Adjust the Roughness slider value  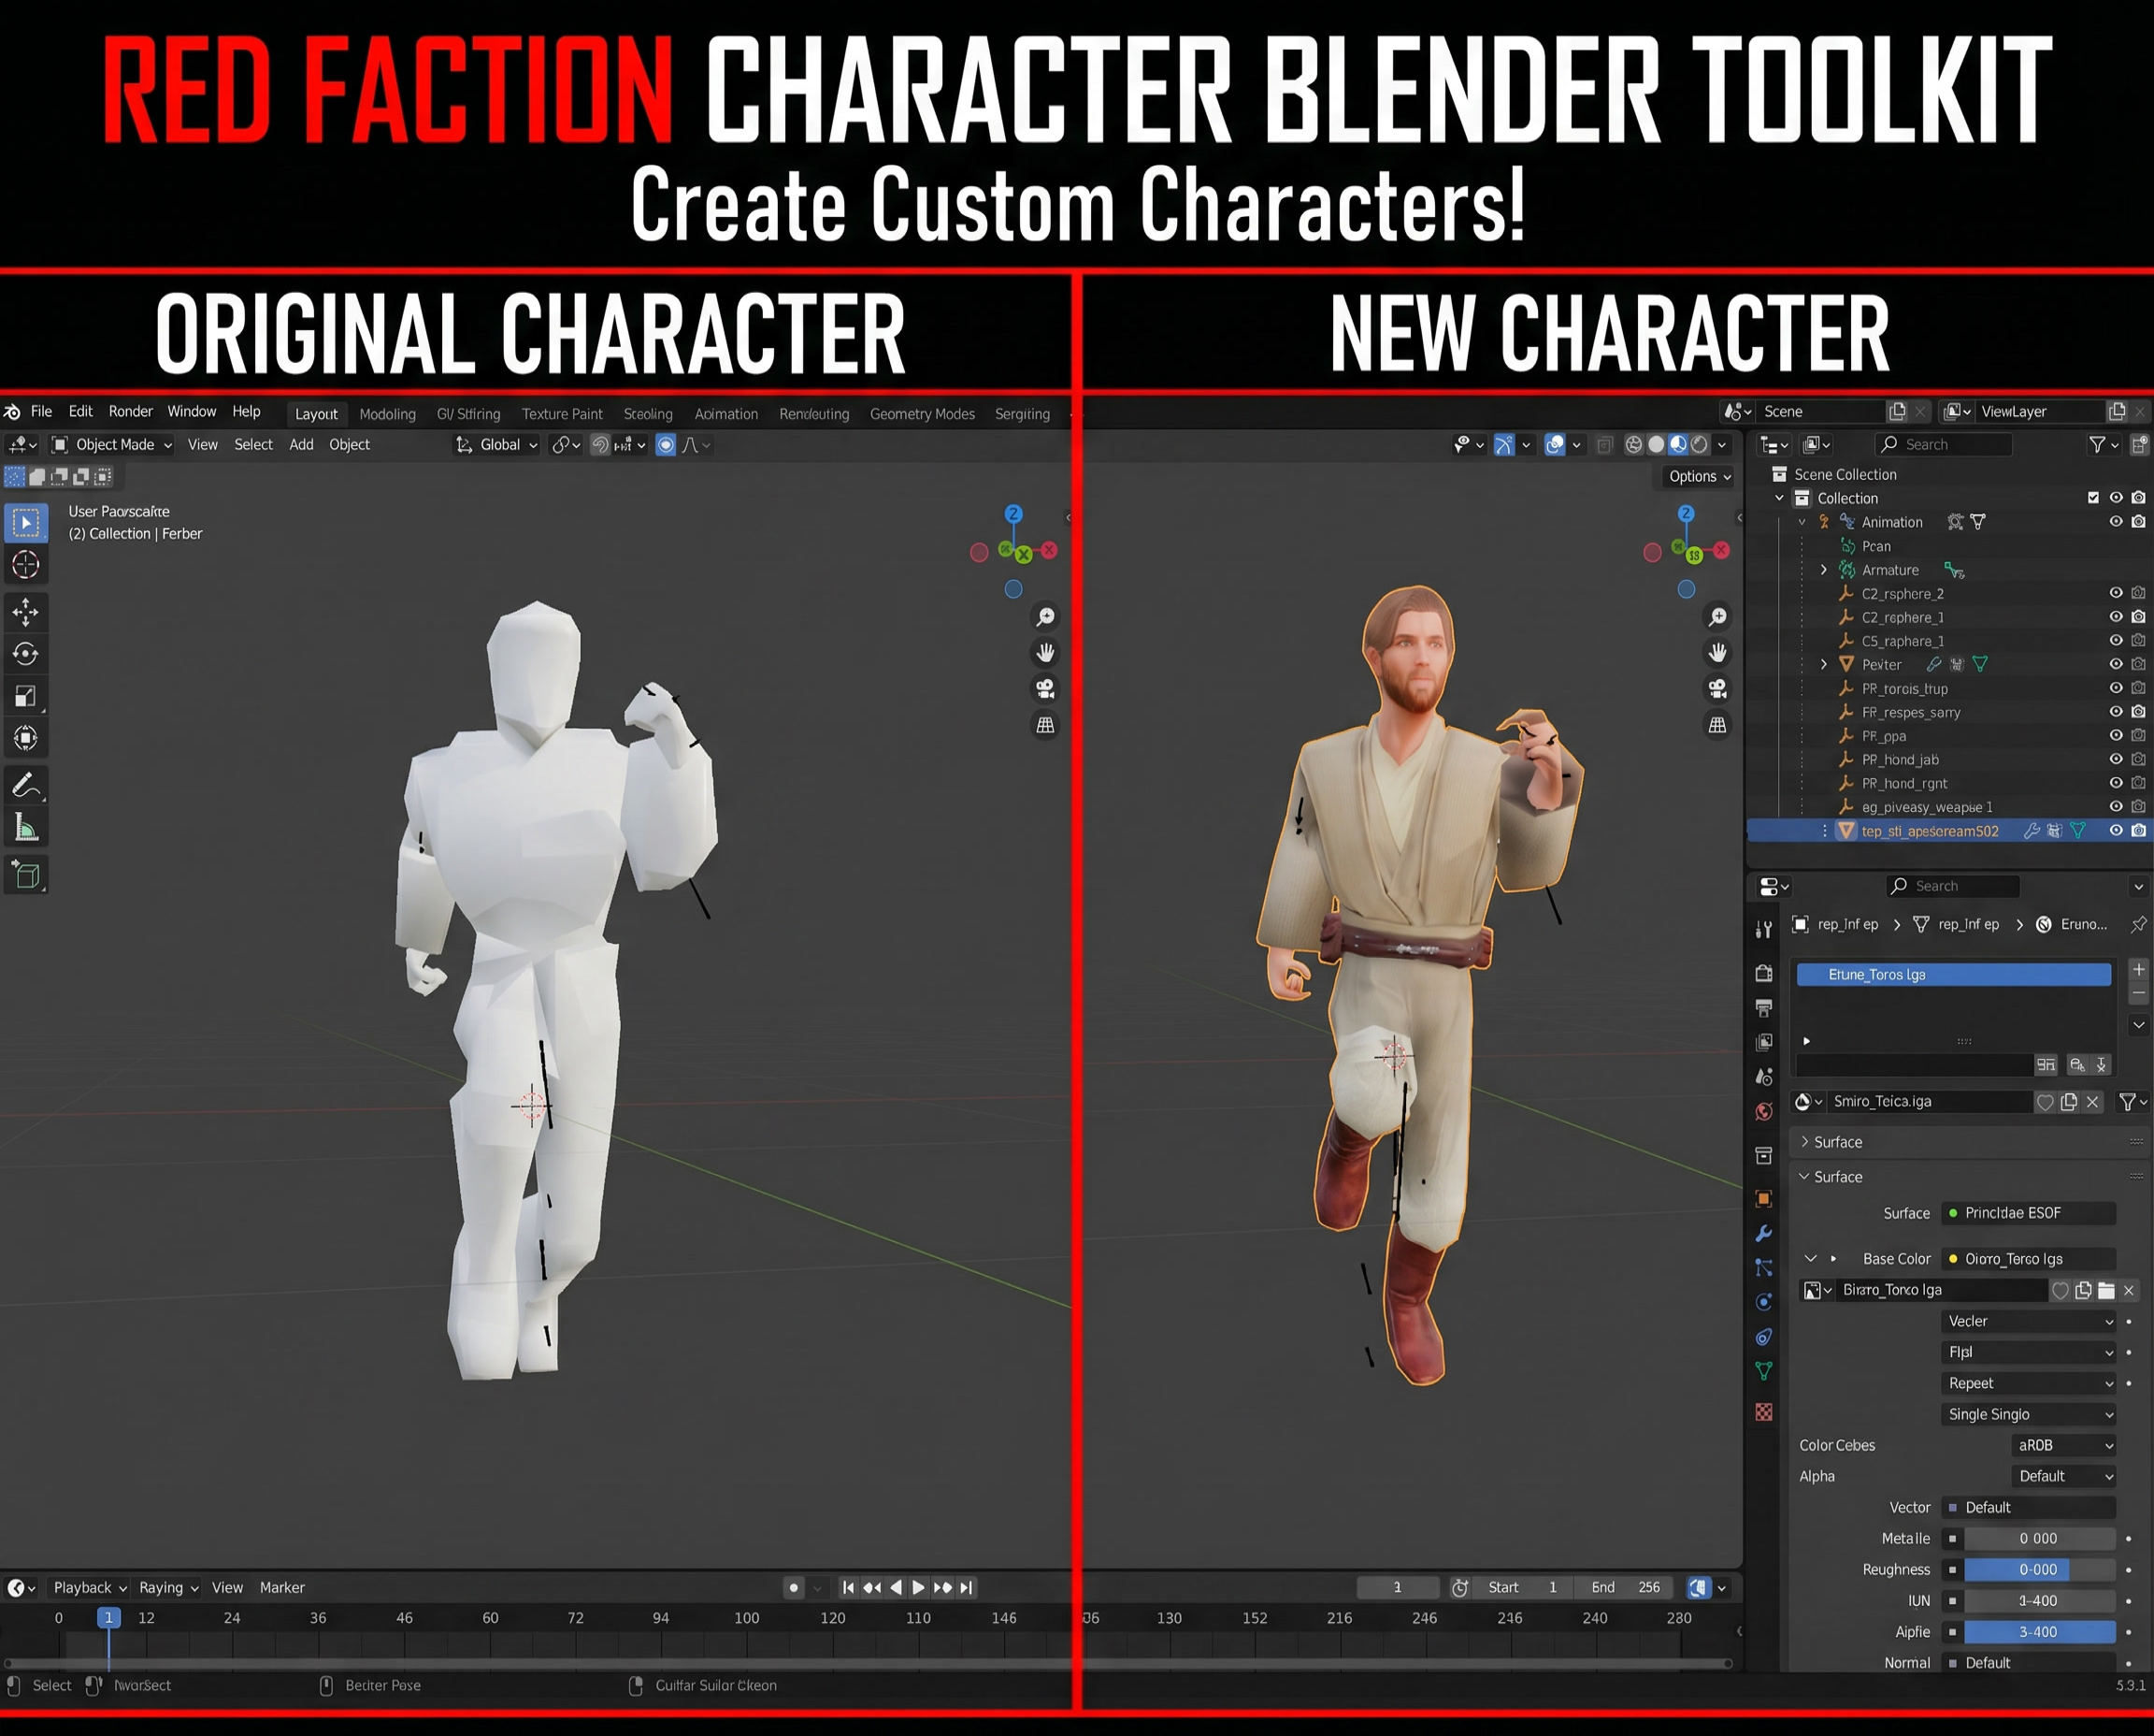(2038, 1570)
